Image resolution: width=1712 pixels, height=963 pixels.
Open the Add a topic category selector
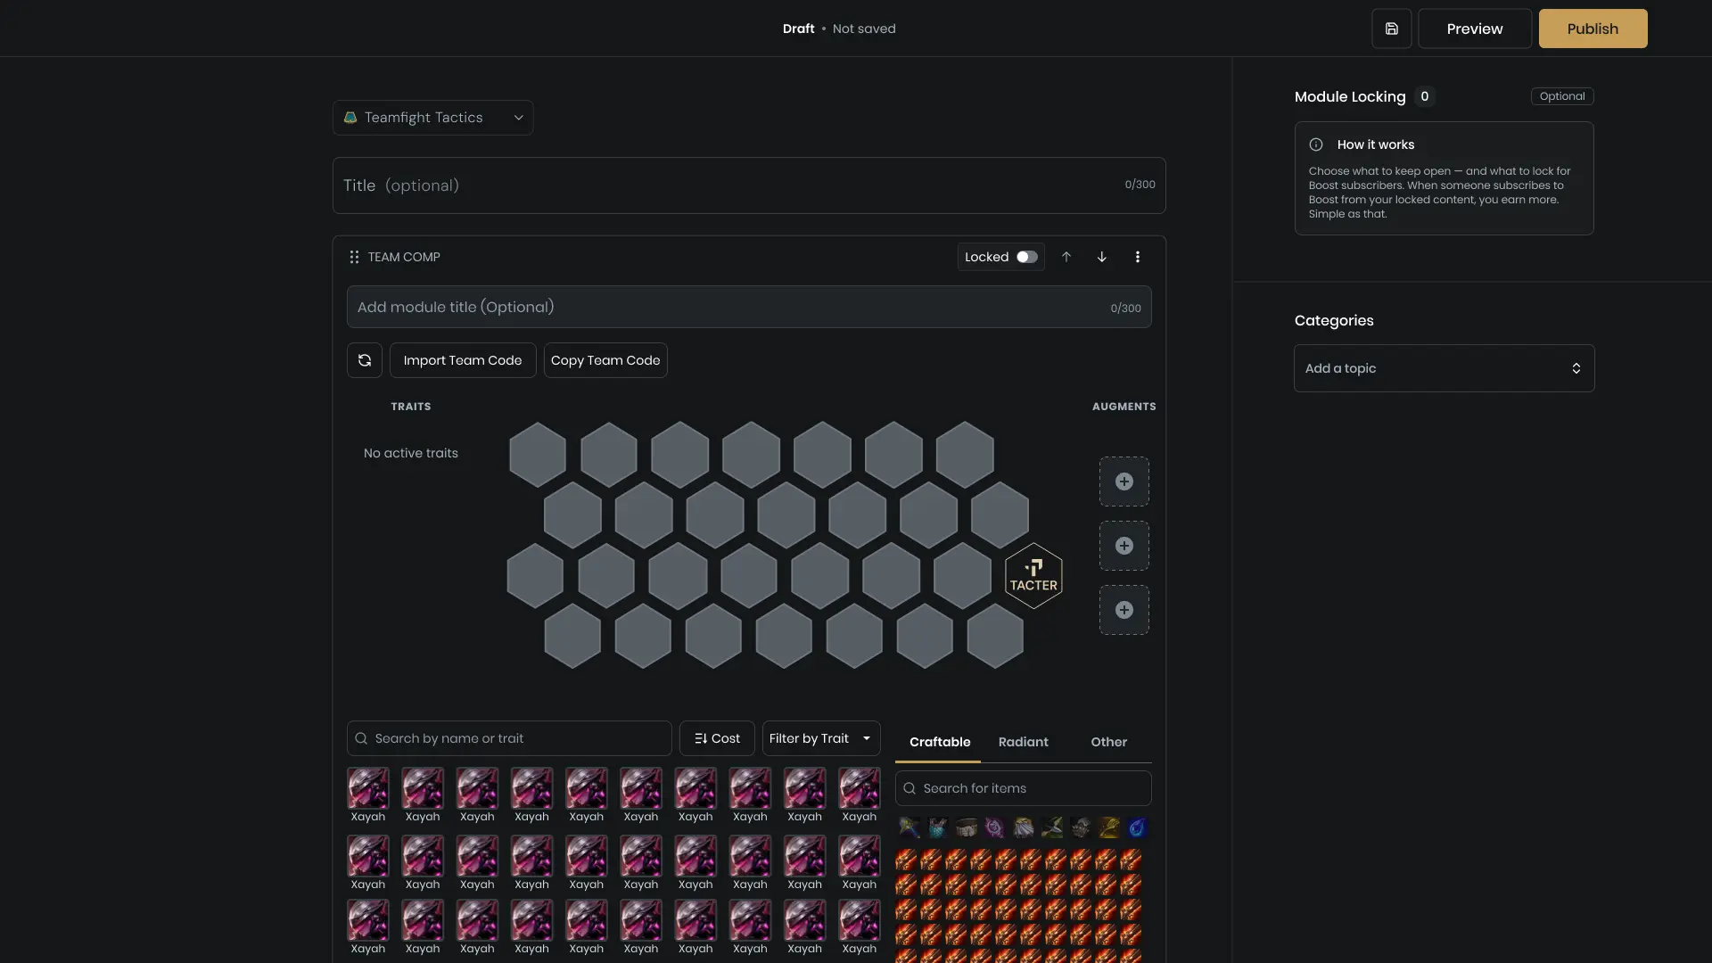tap(1443, 367)
